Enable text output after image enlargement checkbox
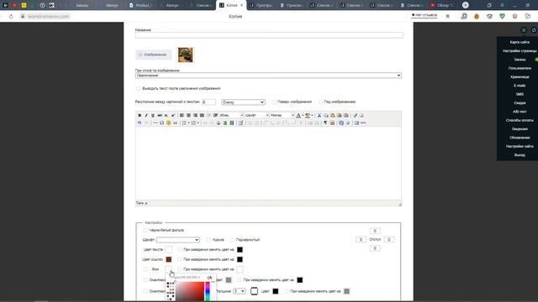The height and width of the screenshot is (302, 538). tap(139, 89)
